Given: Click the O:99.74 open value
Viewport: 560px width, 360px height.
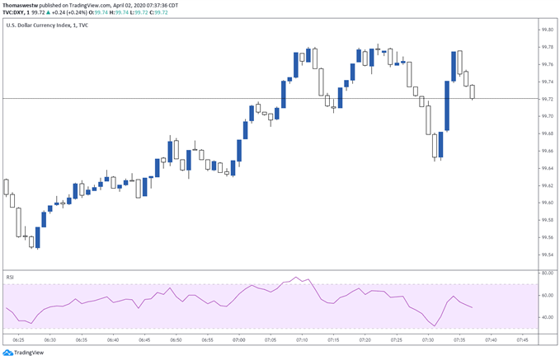Looking at the screenshot, I should 98,12.
